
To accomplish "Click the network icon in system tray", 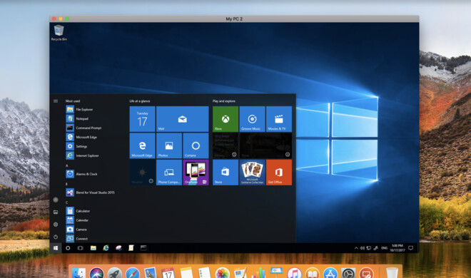I will [x=368, y=248].
